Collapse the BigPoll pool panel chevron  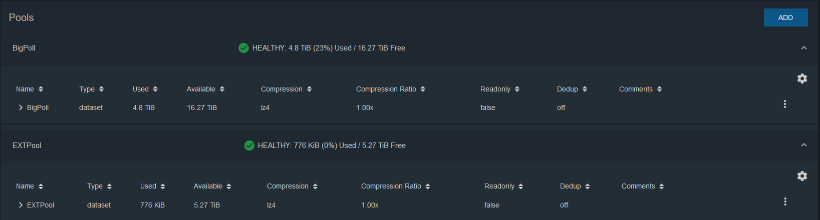(x=803, y=48)
